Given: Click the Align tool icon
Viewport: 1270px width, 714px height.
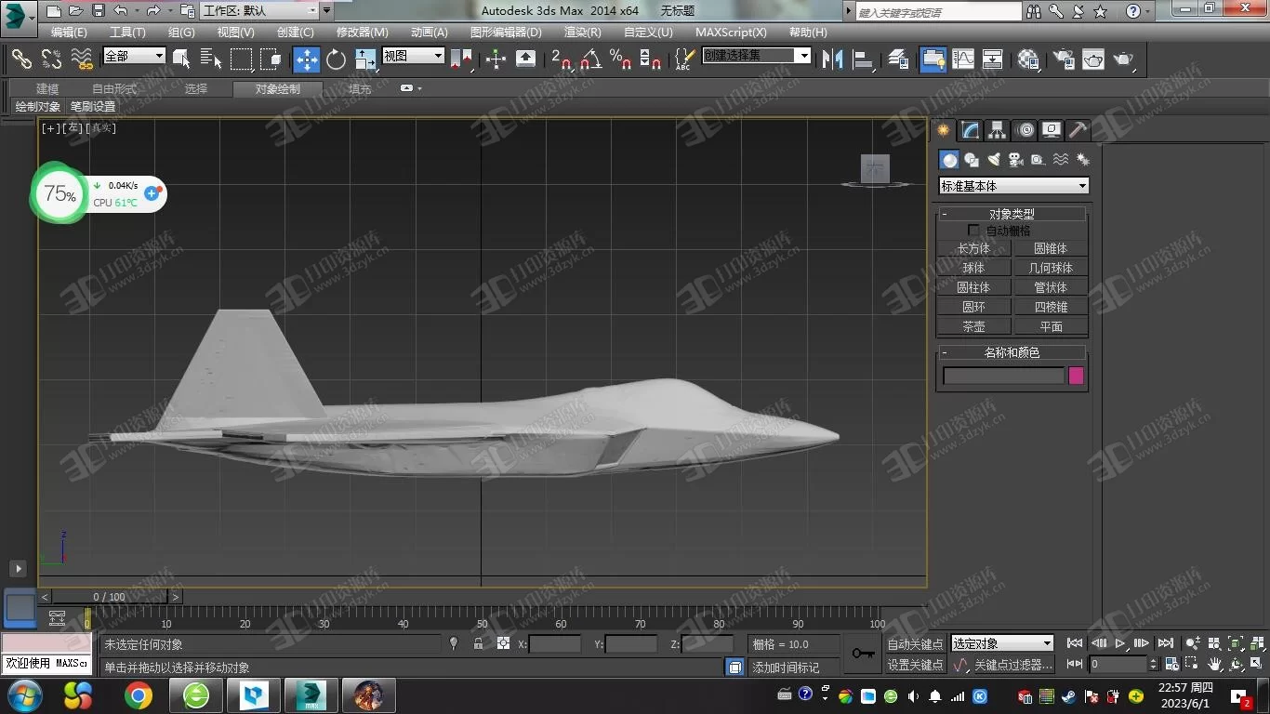Looking at the screenshot, I should [863, 59].
